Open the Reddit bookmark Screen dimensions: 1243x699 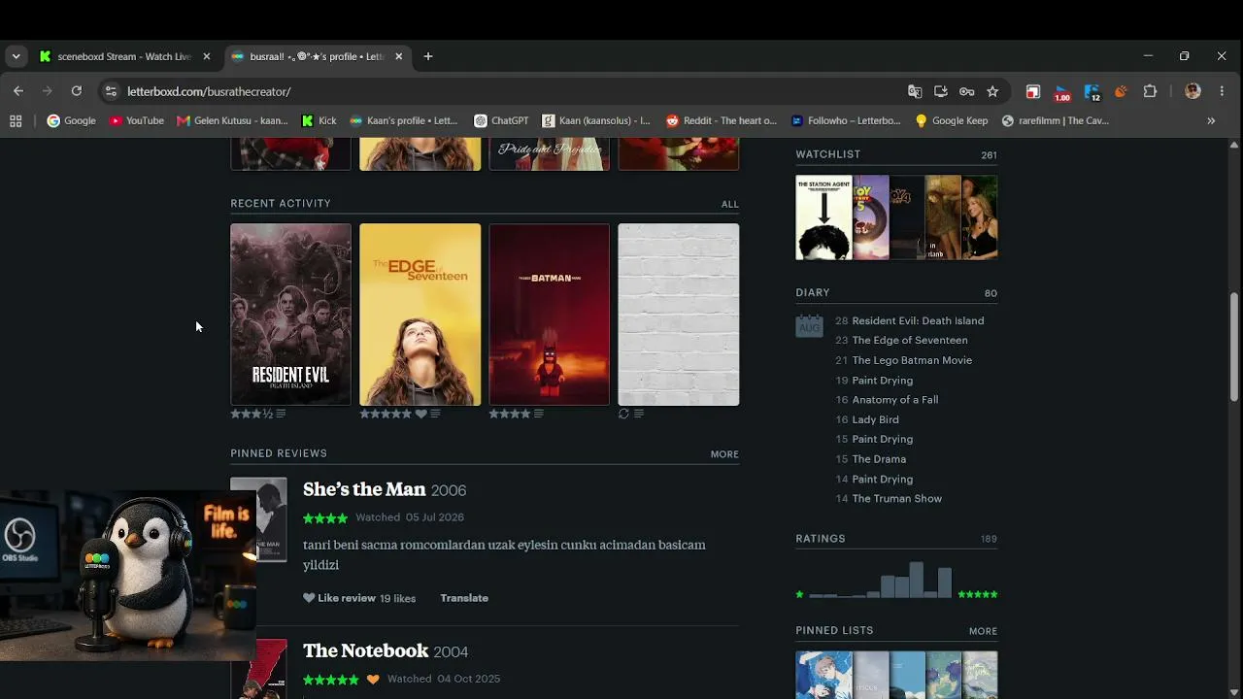(x=722, y=121)
